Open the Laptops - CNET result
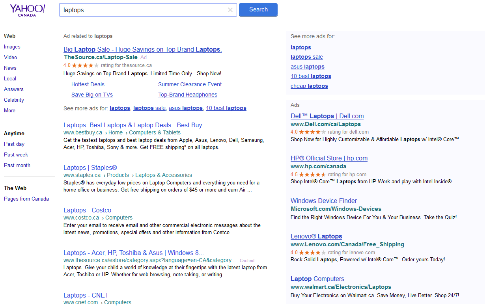 (86, 296)
